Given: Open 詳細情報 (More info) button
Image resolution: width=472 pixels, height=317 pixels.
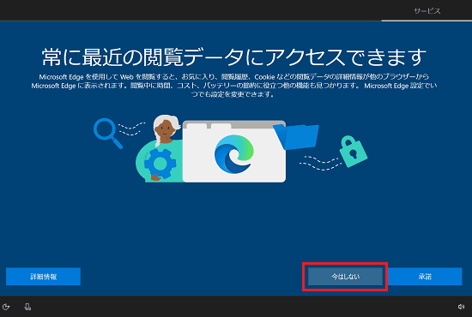Looking at the screenshot, I should point(44,277).
